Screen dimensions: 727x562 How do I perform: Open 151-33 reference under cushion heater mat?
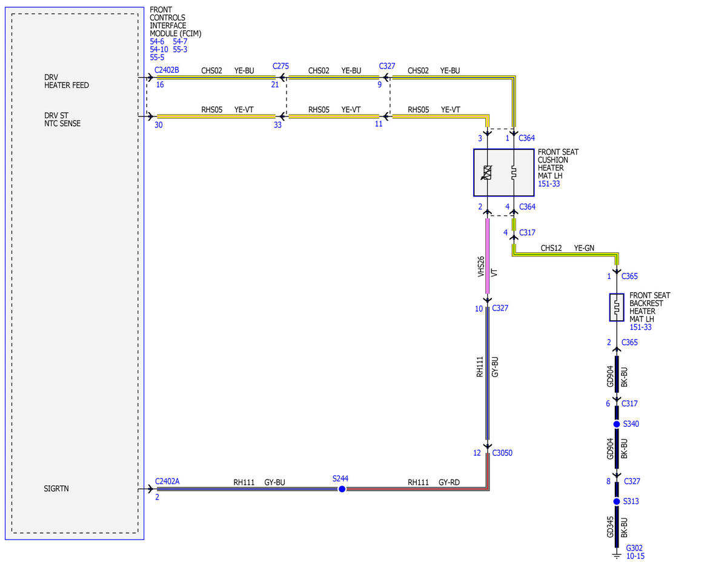549,184
